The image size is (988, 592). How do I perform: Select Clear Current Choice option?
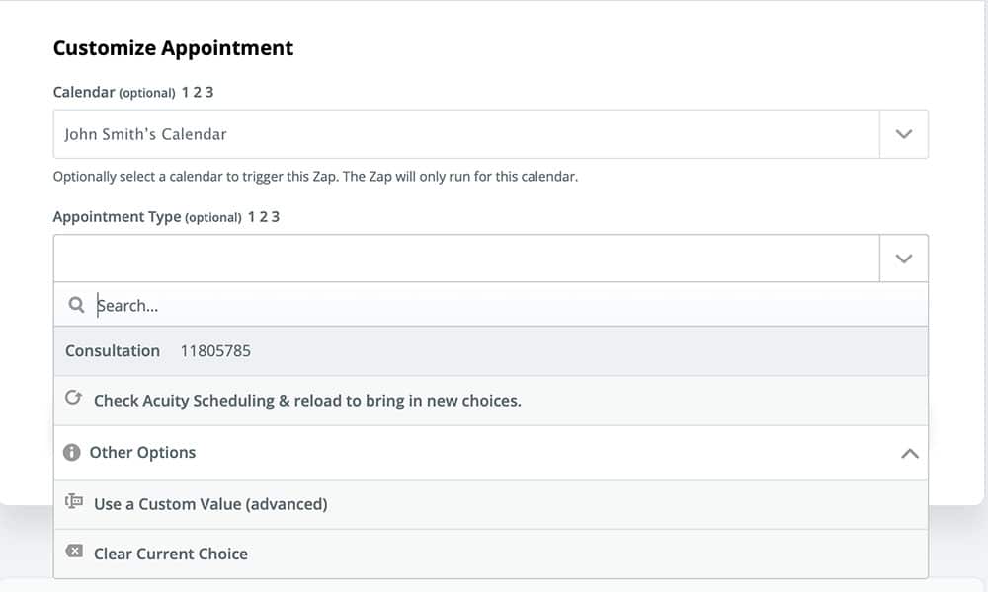pos(171,554)
